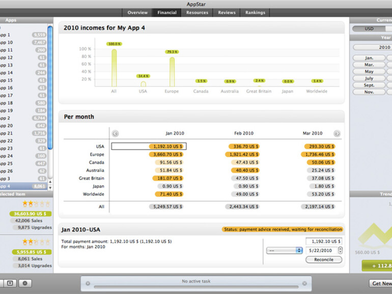
Task: Select the app row with count 6,744
Action: pos(23,118)
